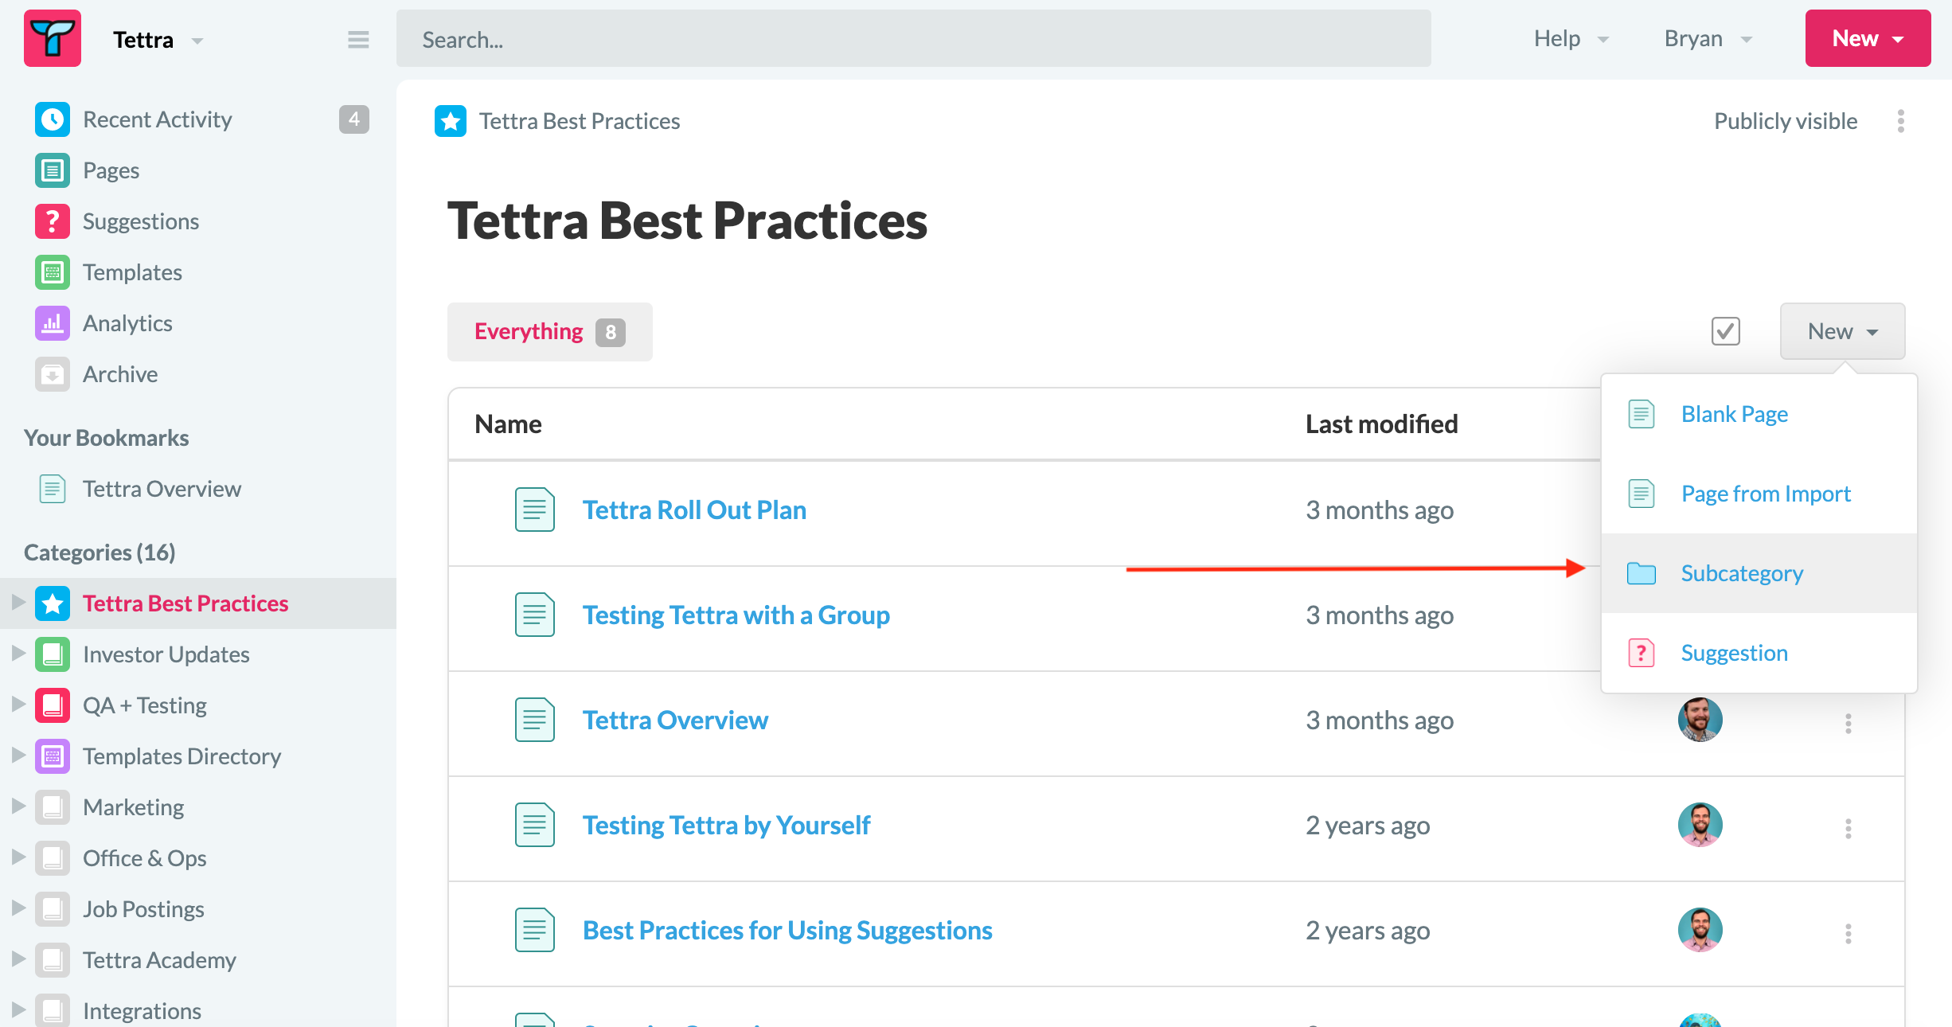Open row options for Tettra Overview page

(1849, 723)
